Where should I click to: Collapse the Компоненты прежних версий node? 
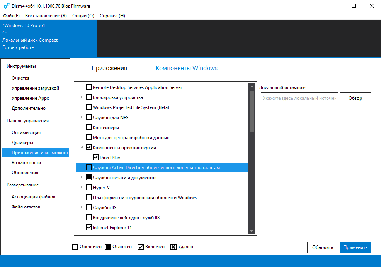[x=82, y=147]
